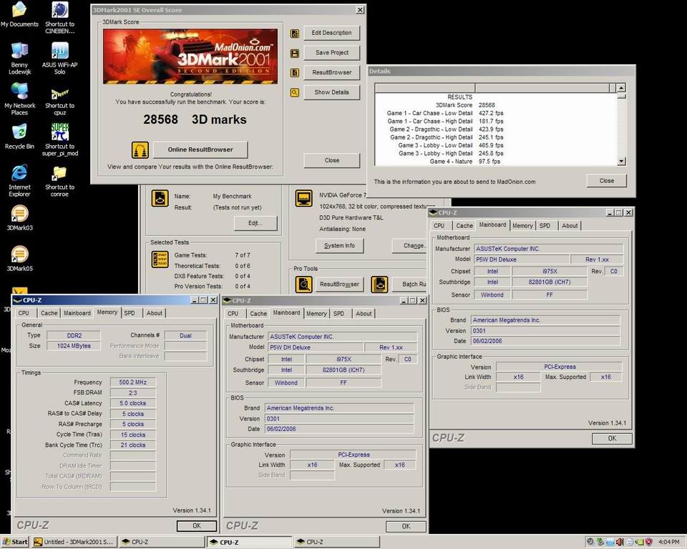Open My Network Places icon
Image resolution: width=687 pixels, height=549 pixels.
point(20,99)
